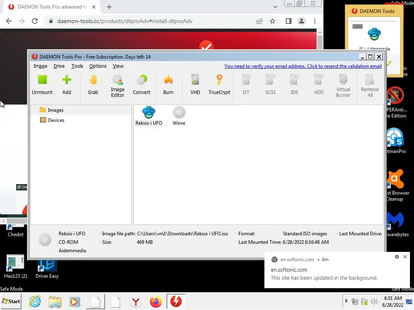414x310 pixels.
Task: Open the Drive menu
Action: [59, 66]
